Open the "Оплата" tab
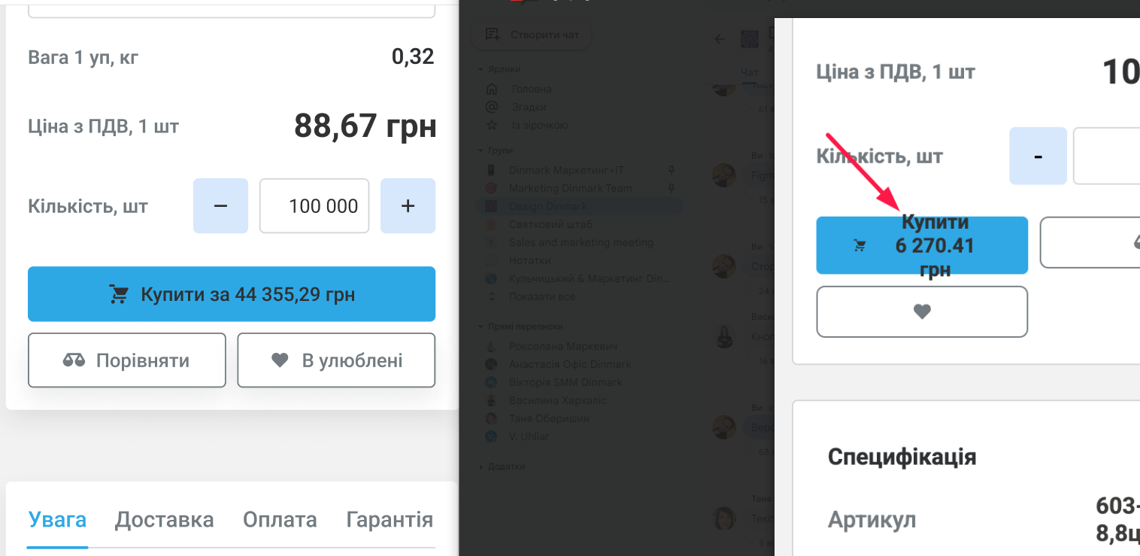Screen dimensions: 1140x556 coord(280,520)
